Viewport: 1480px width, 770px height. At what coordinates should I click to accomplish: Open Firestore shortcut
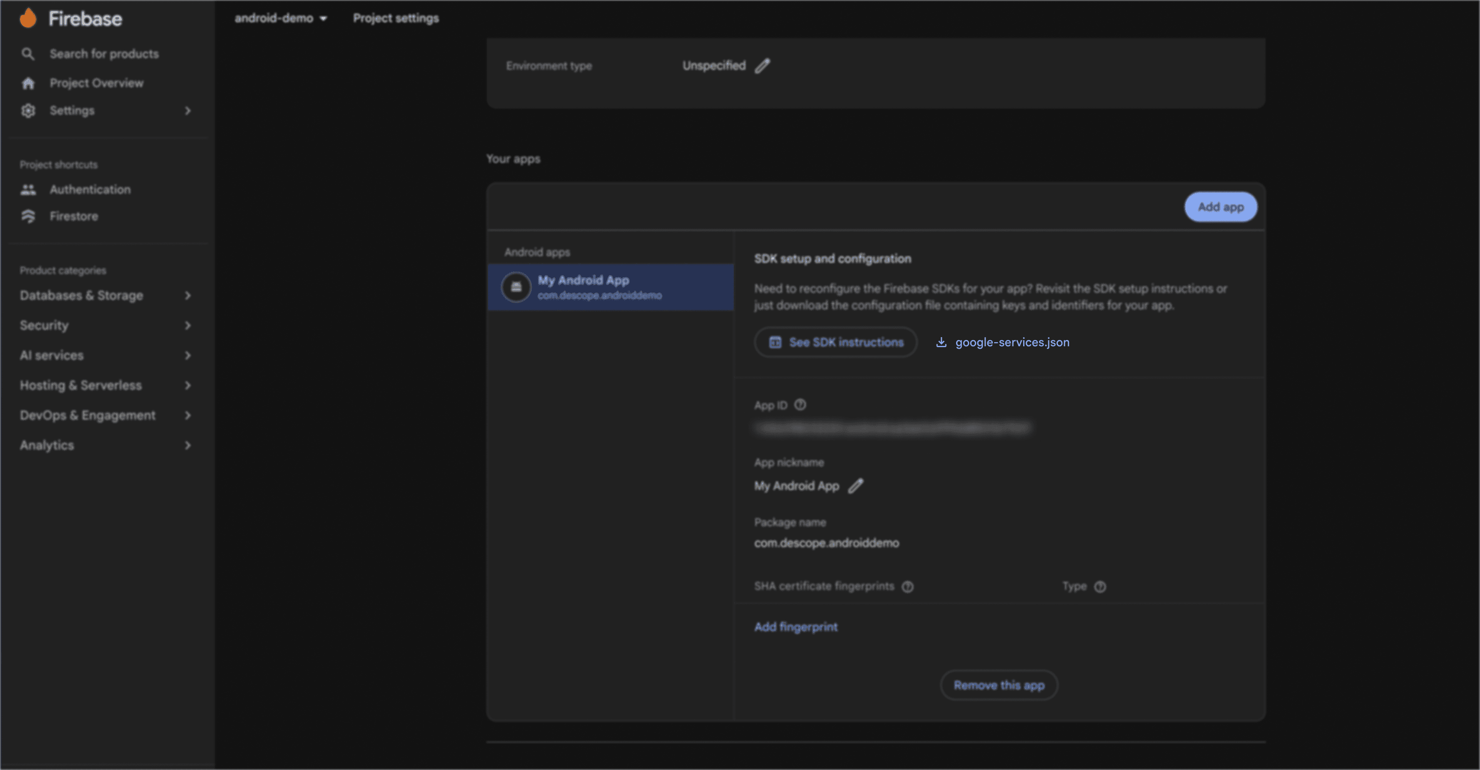point(74,216)
